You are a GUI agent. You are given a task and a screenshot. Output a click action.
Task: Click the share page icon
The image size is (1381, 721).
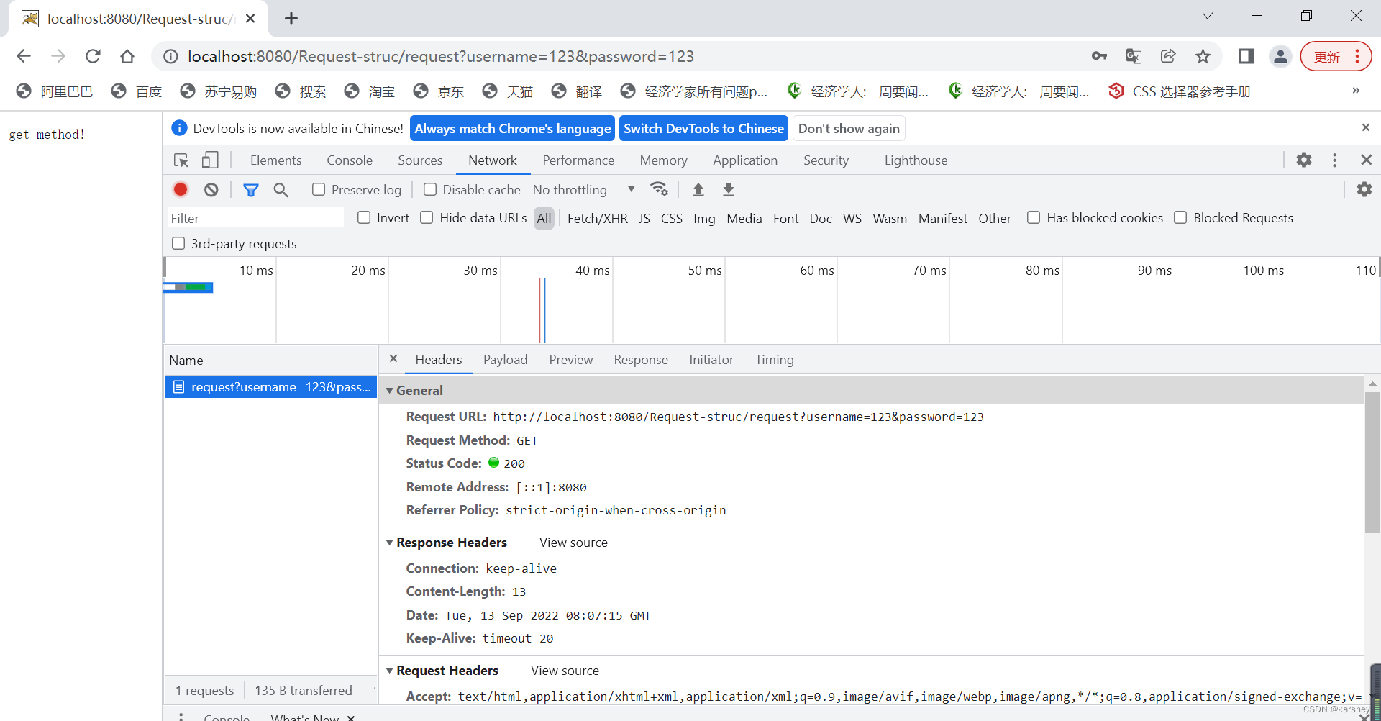pos(1168,56)
